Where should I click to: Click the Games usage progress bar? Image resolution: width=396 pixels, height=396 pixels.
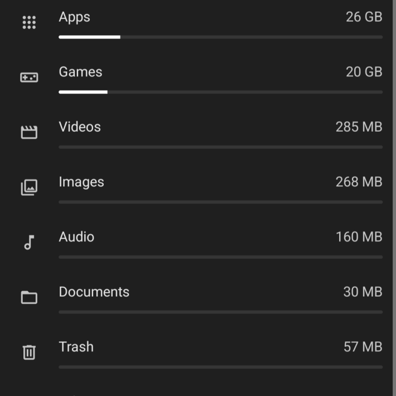pos(221,92)
